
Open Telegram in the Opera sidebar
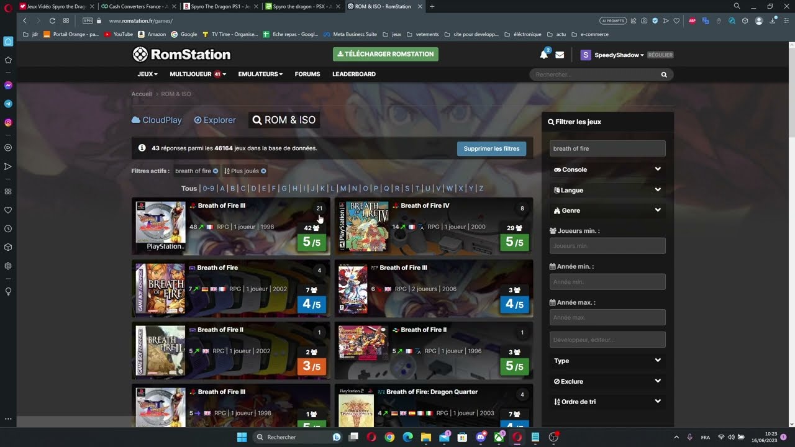pyautogui.click(x=8, y=104)
